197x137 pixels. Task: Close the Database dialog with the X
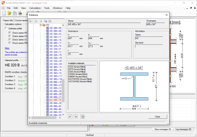point(166,15)
